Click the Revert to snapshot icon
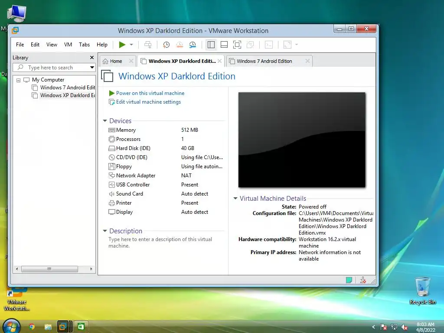 (180, 45)
